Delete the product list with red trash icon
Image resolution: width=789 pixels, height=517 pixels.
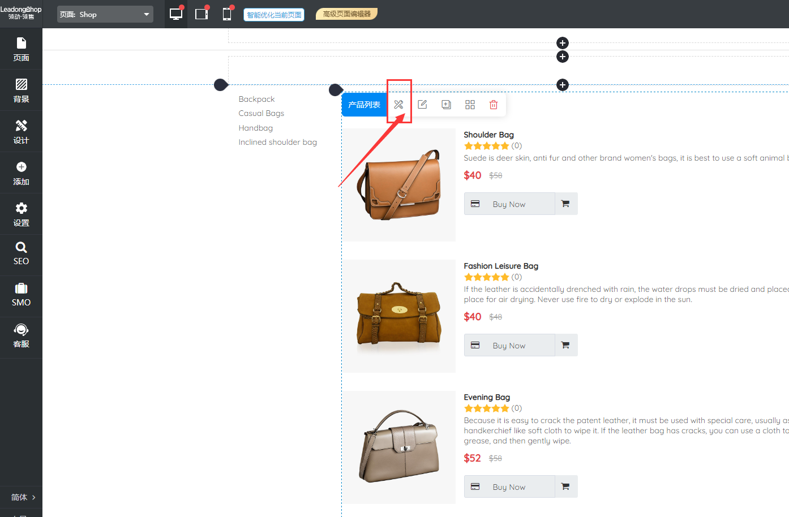[x=494, y=105]
